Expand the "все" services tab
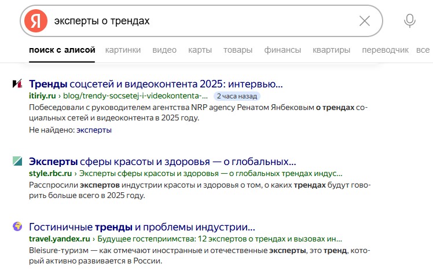Image resolution: width=433 pixels, height=271 pixels. click(x=423, y=50)
